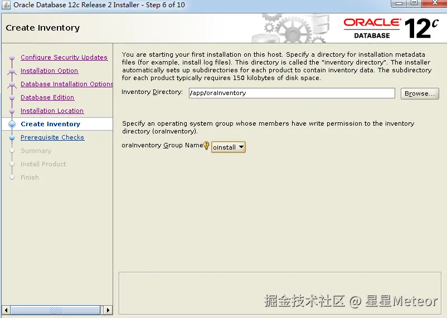
Task: Click the Summary step label
Action: click(36, 151)
